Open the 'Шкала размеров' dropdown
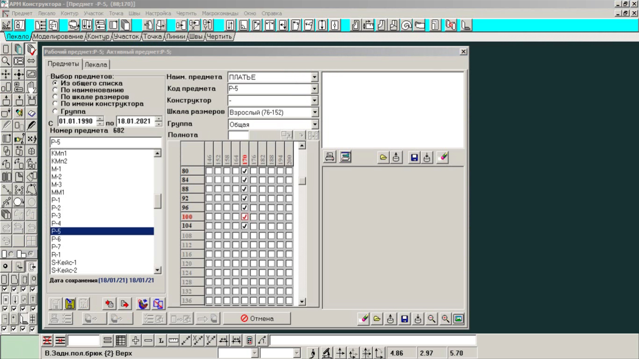 coord(314,112)
